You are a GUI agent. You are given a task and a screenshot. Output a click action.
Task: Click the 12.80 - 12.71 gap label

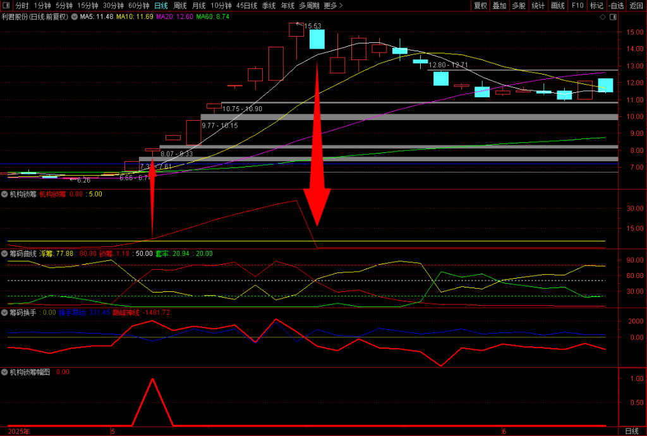click(x=448, y=65)
